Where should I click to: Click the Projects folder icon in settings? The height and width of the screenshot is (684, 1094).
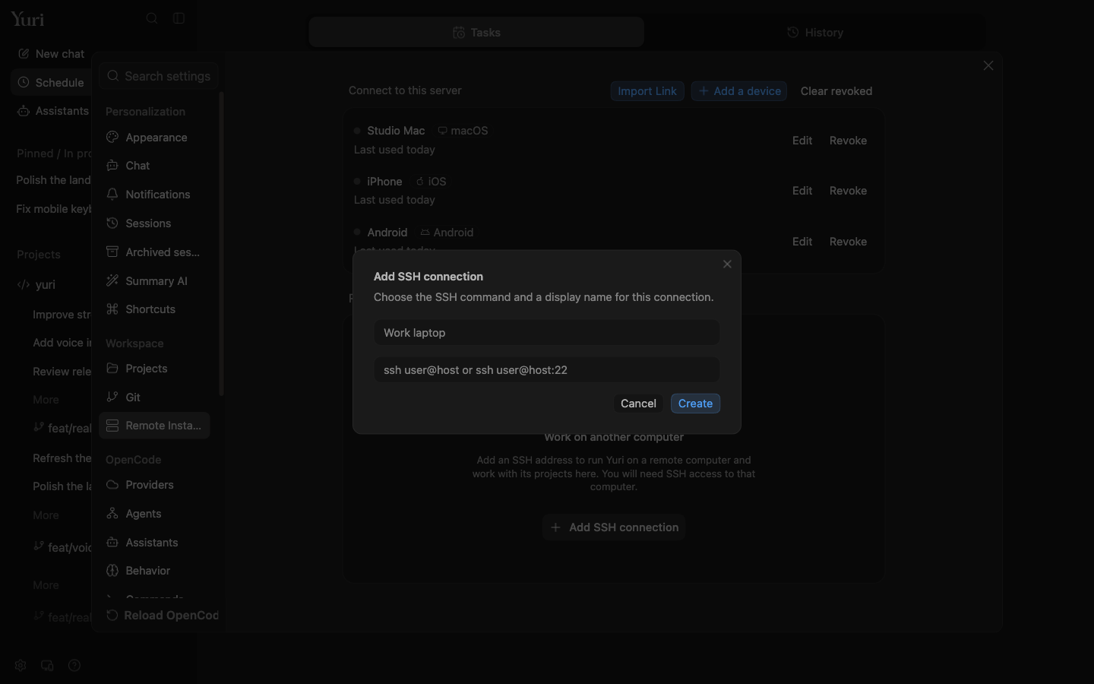point(112,368)
